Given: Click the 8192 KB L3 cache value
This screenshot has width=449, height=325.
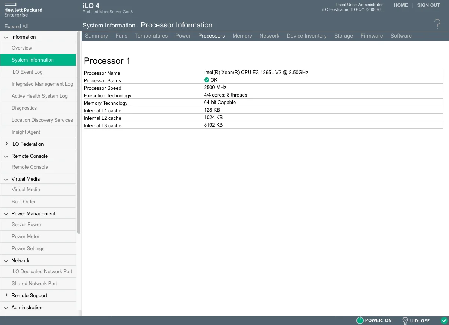Looking at the screenshot, I should click(x=213, y=125).
